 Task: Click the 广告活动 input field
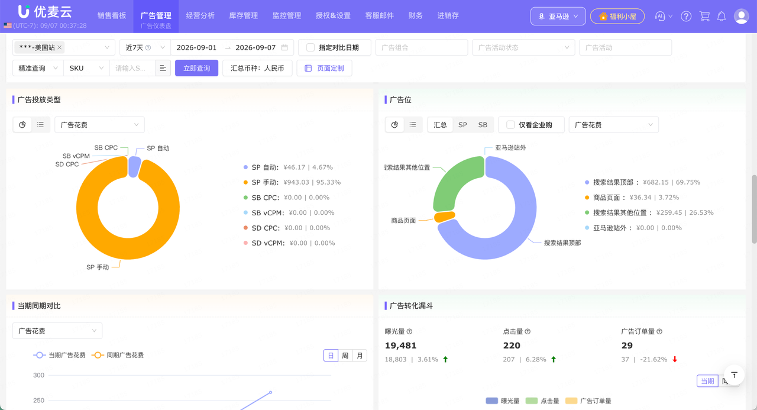626,47
